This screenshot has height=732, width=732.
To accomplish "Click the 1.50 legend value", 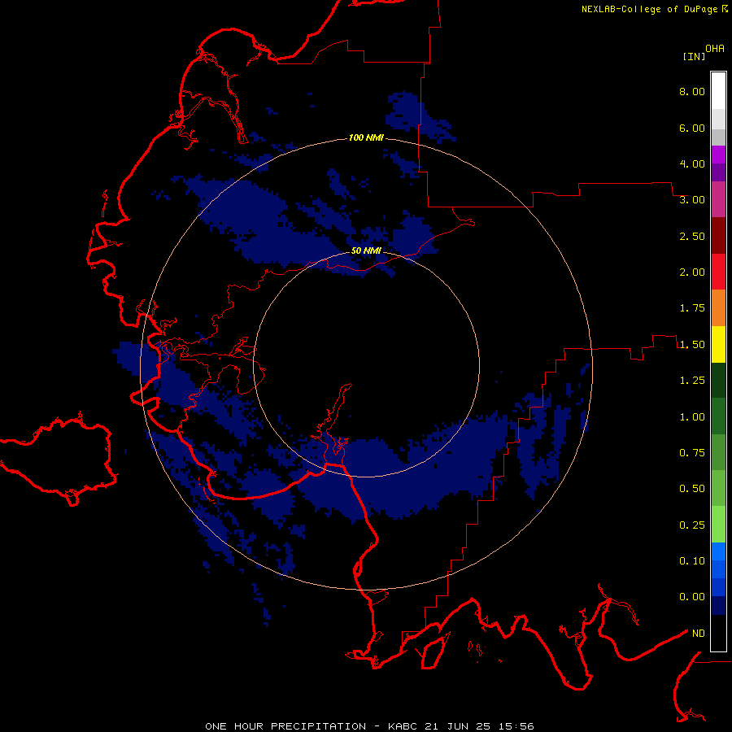I will tap(692, 345).
